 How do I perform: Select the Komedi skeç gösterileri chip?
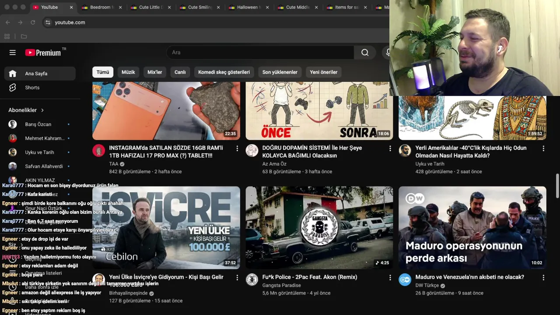(224, 72)
